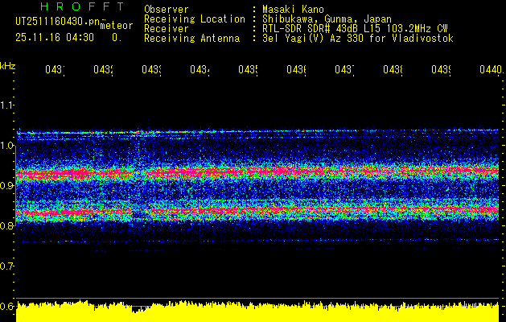This screenshot has width=506, height=322.
Task: Click the 0.7 kHz axis label
Action: 6,266
